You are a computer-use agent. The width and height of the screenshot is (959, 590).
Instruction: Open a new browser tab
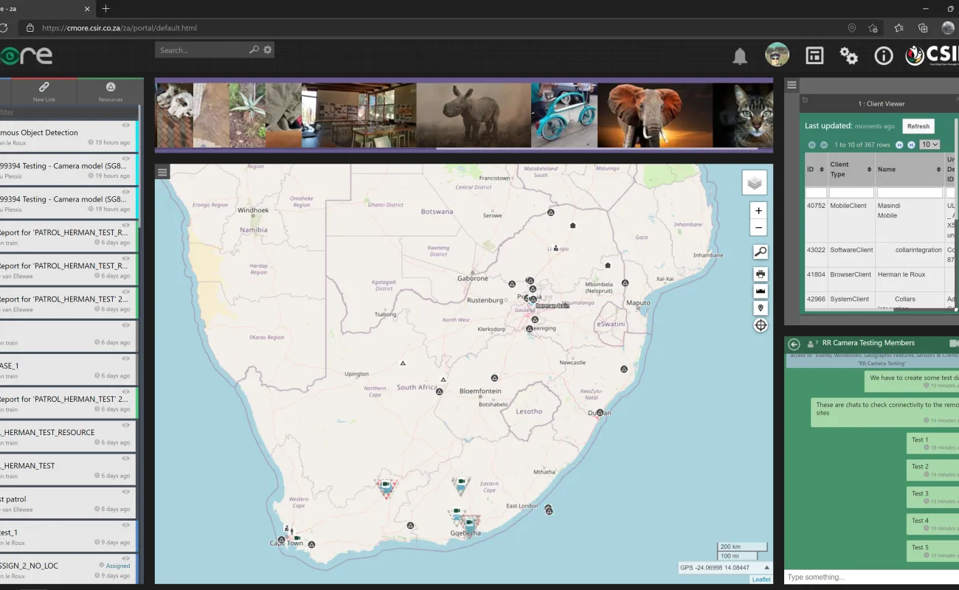[105, 9]
